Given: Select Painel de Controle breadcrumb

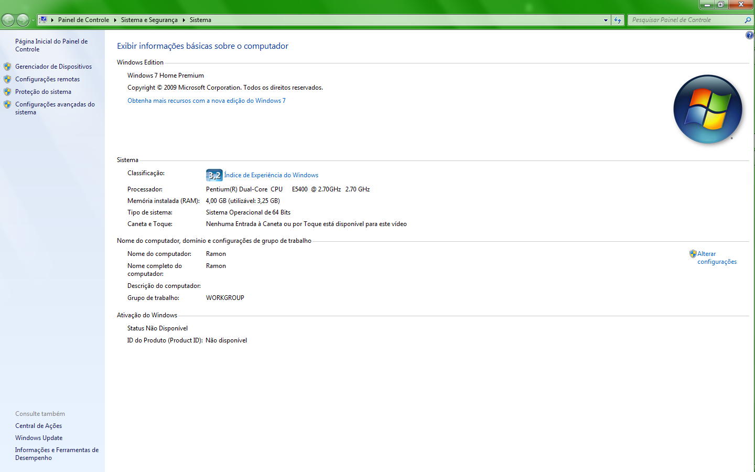Looking at the screenshot, I should pyautogui.click(x=83, y=20).
